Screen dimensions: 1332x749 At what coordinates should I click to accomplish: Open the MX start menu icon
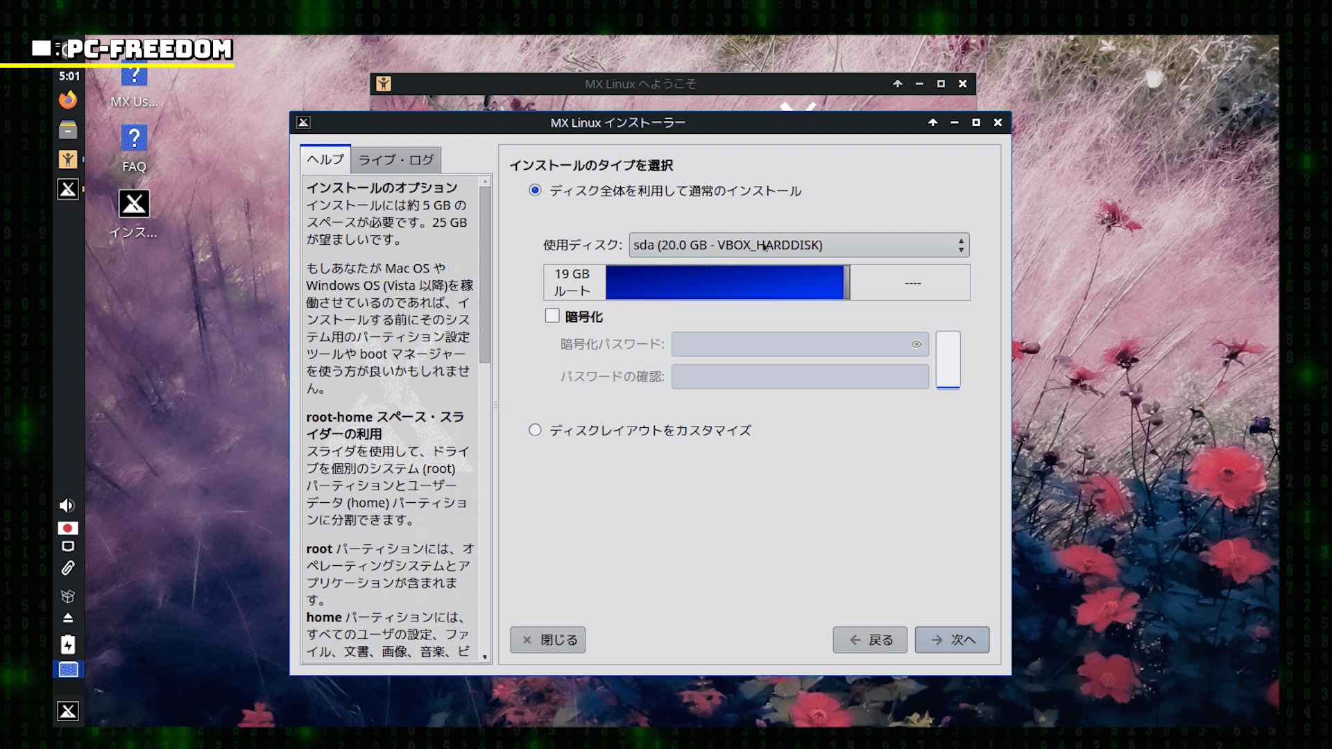pos(67,711)
